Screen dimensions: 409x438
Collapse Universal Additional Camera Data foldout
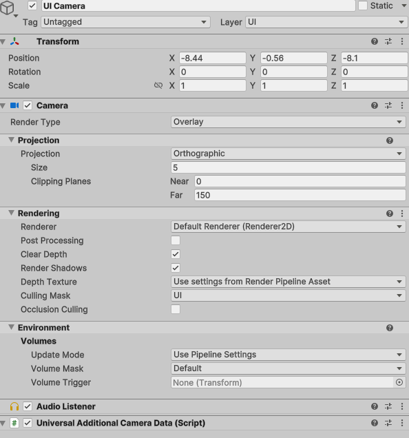(x=3, y=424)
